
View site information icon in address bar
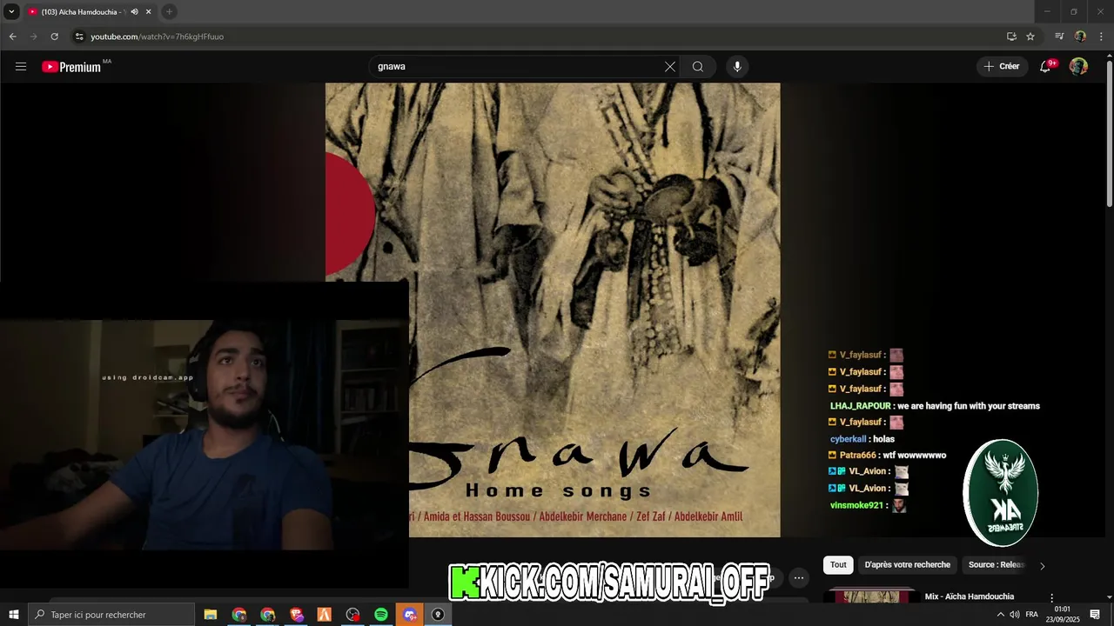(x=78, y=37)
